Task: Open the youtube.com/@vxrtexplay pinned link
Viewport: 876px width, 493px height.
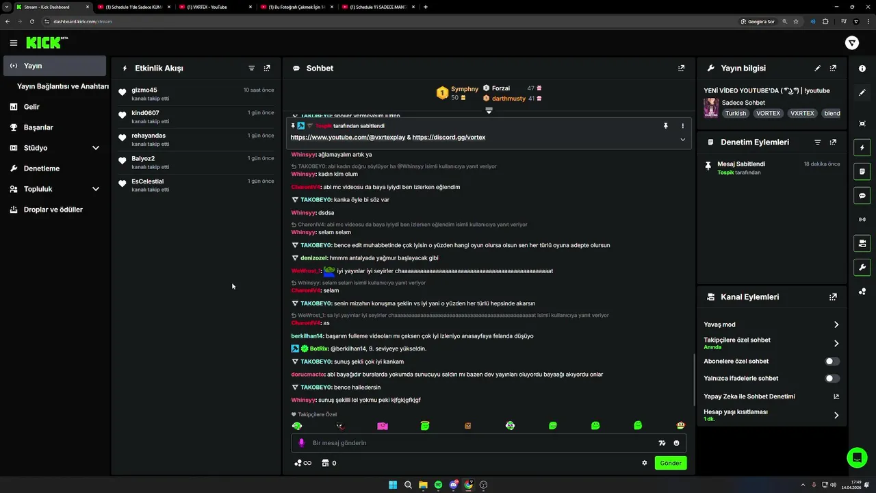Action: point(348,138)
